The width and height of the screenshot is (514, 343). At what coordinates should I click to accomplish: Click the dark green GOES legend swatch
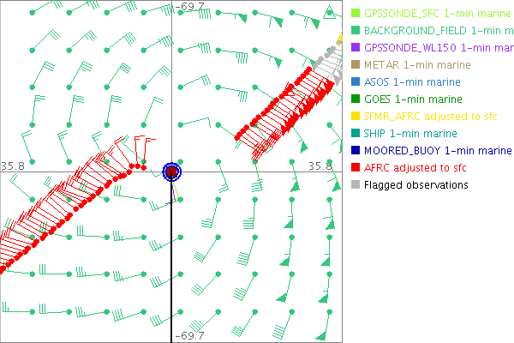point(356,99)
